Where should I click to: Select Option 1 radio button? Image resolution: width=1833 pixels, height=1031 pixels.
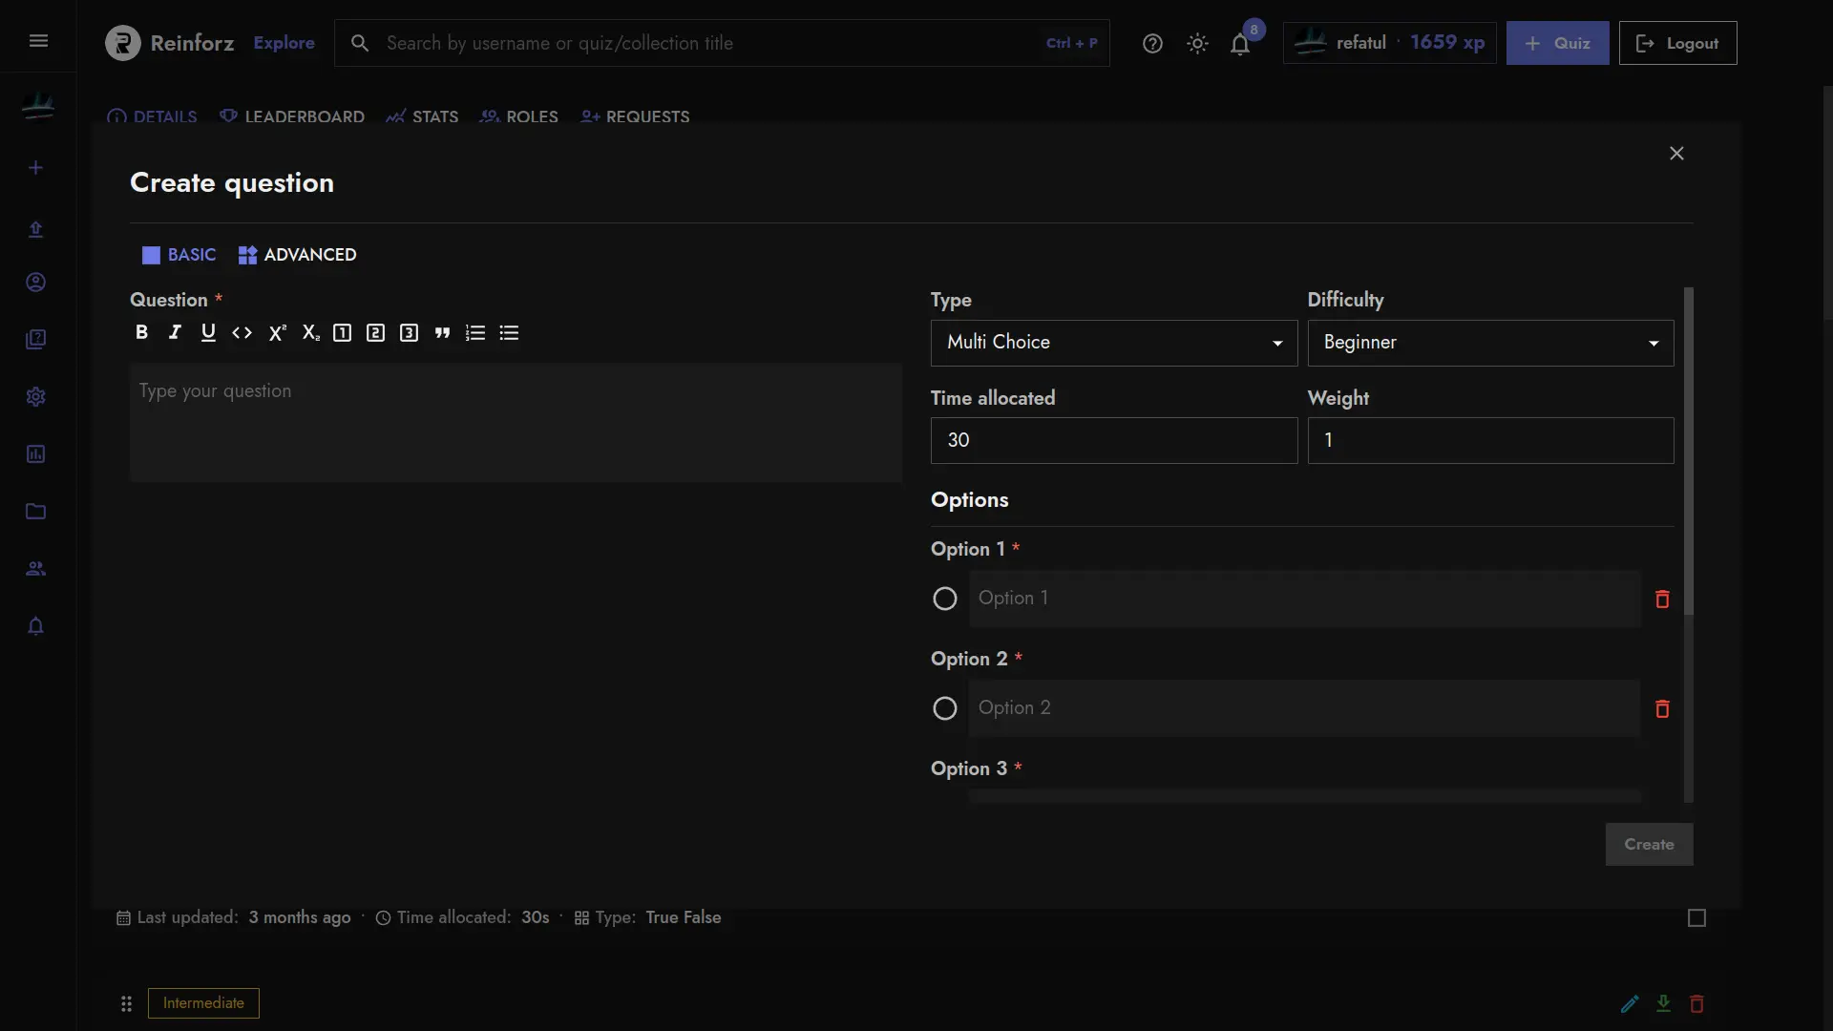coord(945,598)
